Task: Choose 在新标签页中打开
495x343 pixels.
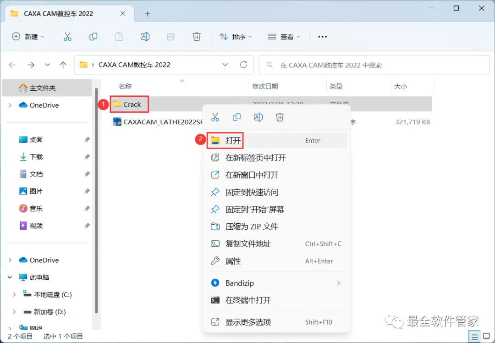Action: (276, 158)
